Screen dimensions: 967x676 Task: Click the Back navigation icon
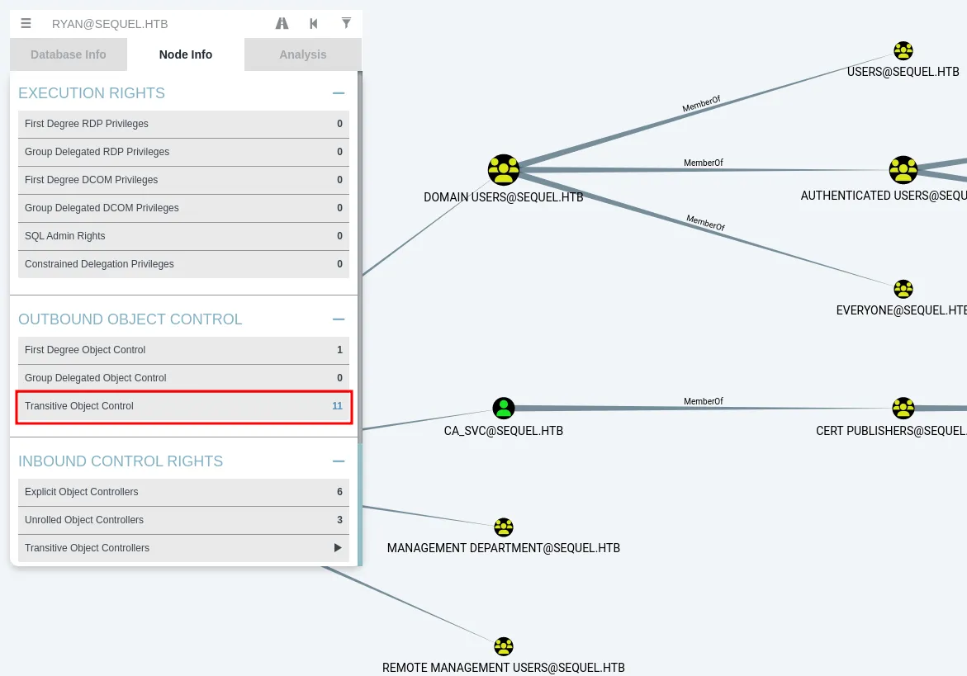click(x=314, y=23)
